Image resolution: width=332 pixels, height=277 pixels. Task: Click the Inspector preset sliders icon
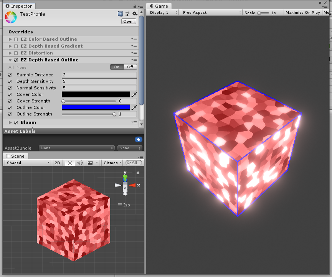point(127,14)
